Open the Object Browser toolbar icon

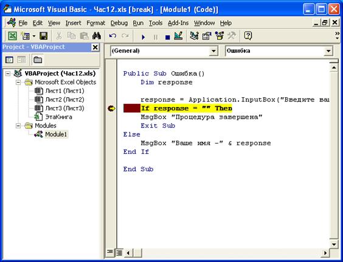(x=220, y=36)
